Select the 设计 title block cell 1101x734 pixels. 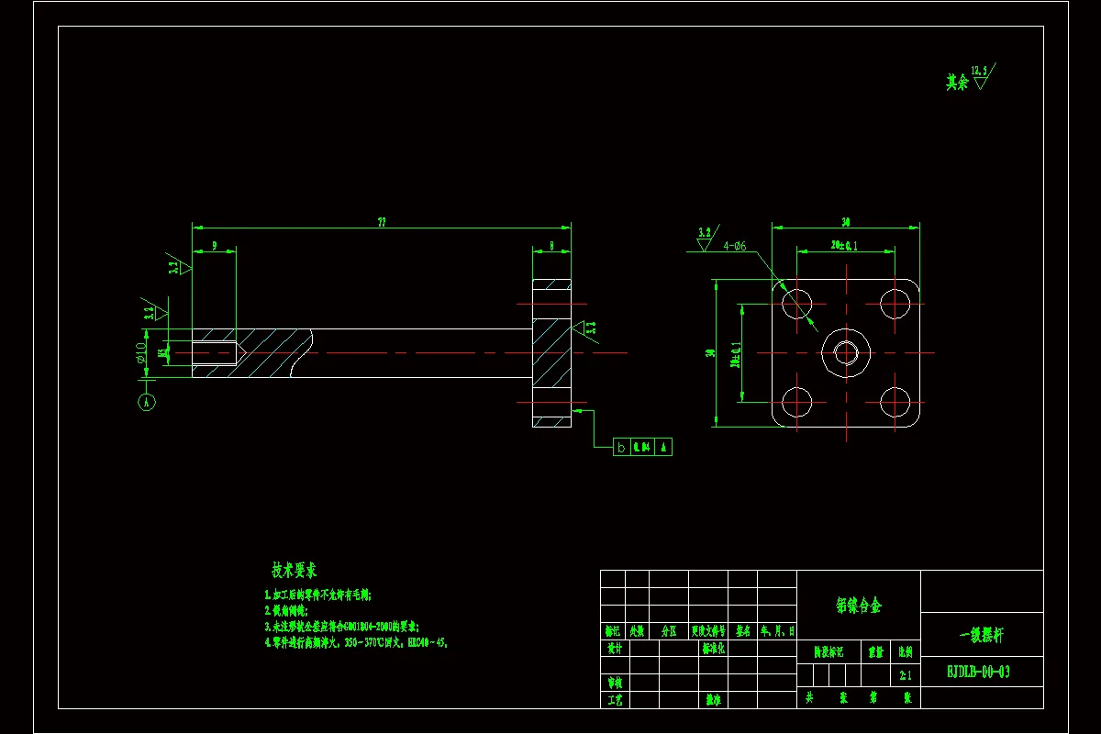tap(613, 648)
